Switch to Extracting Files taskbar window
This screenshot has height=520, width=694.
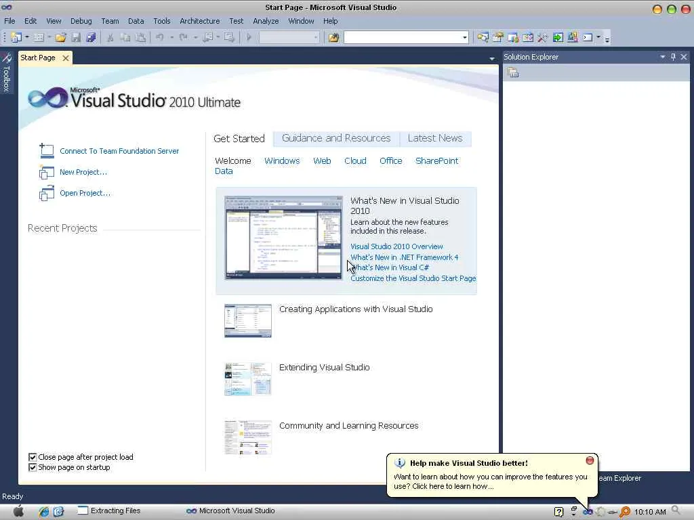109,511
